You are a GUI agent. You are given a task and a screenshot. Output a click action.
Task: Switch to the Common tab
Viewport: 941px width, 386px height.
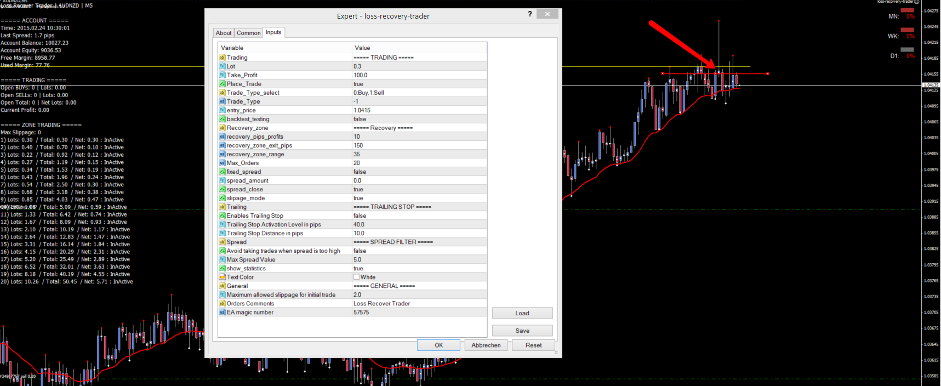tap(248, 33)
